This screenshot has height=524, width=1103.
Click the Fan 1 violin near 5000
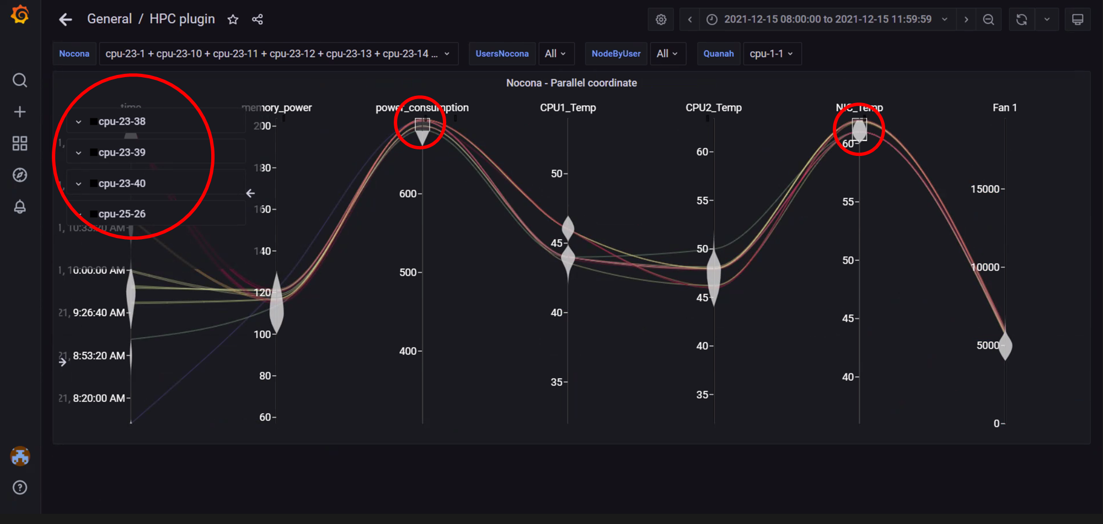click(1005, 345)
